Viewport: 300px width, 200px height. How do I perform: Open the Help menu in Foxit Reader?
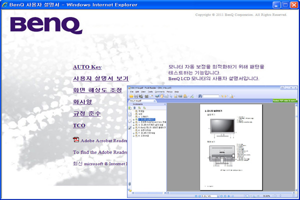176,91
